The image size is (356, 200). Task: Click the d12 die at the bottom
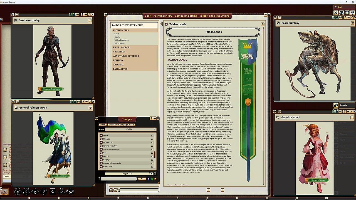coord(26,191)
